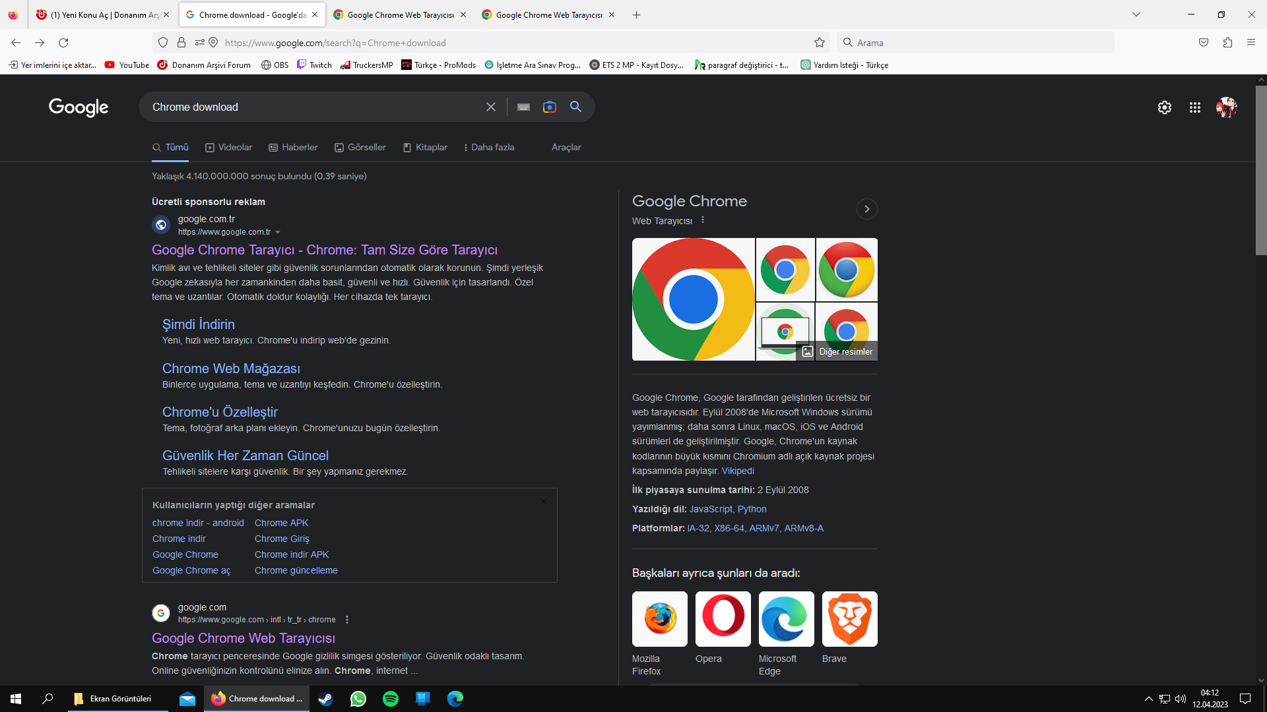Open the Firefox extensions puzzle icon
1267x712 pixels.
tap(1227, 43)
